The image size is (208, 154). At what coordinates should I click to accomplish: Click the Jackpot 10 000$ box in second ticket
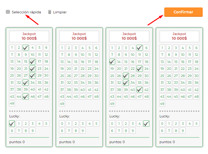point(79,36)
